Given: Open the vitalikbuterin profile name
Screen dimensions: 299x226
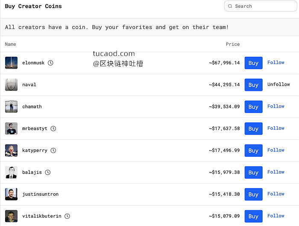Looking at the screenshot, I should 42,216.
